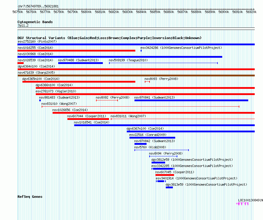This screenshot has width=263, height=220.
Task: Open esv2761073 (Vogler2010) variant label
Action: pos(56,91)
